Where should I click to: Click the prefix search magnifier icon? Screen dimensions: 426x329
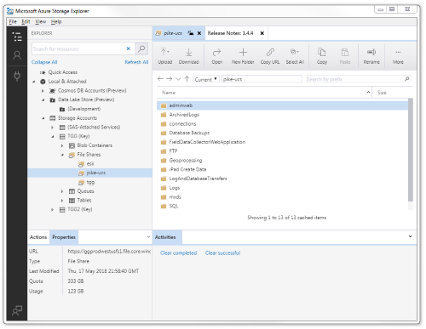pos(406,79)
